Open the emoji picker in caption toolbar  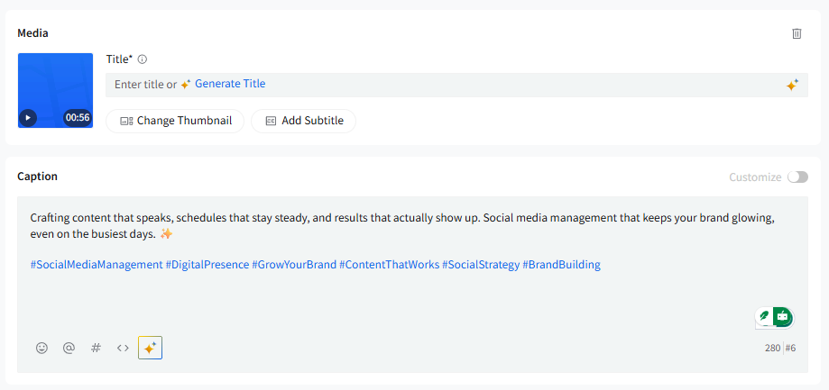41,348
